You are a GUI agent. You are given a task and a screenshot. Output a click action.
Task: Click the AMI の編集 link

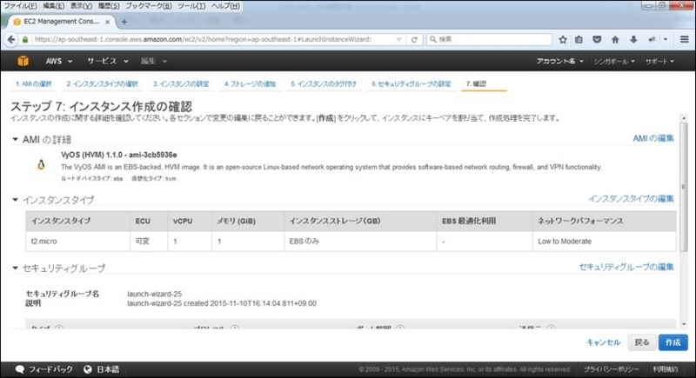(x=653, y=138)
